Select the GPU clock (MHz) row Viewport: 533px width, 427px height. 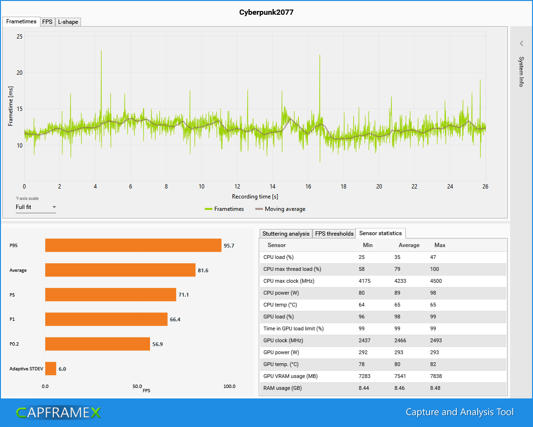pyautogui.click(x=383, y=340)
